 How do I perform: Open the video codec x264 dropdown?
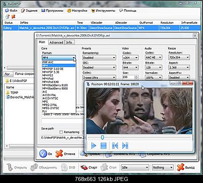[130, 58]
